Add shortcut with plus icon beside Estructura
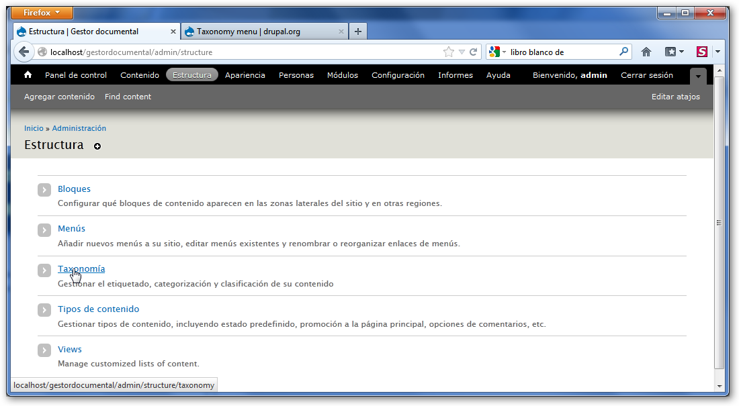 [97, 146]
